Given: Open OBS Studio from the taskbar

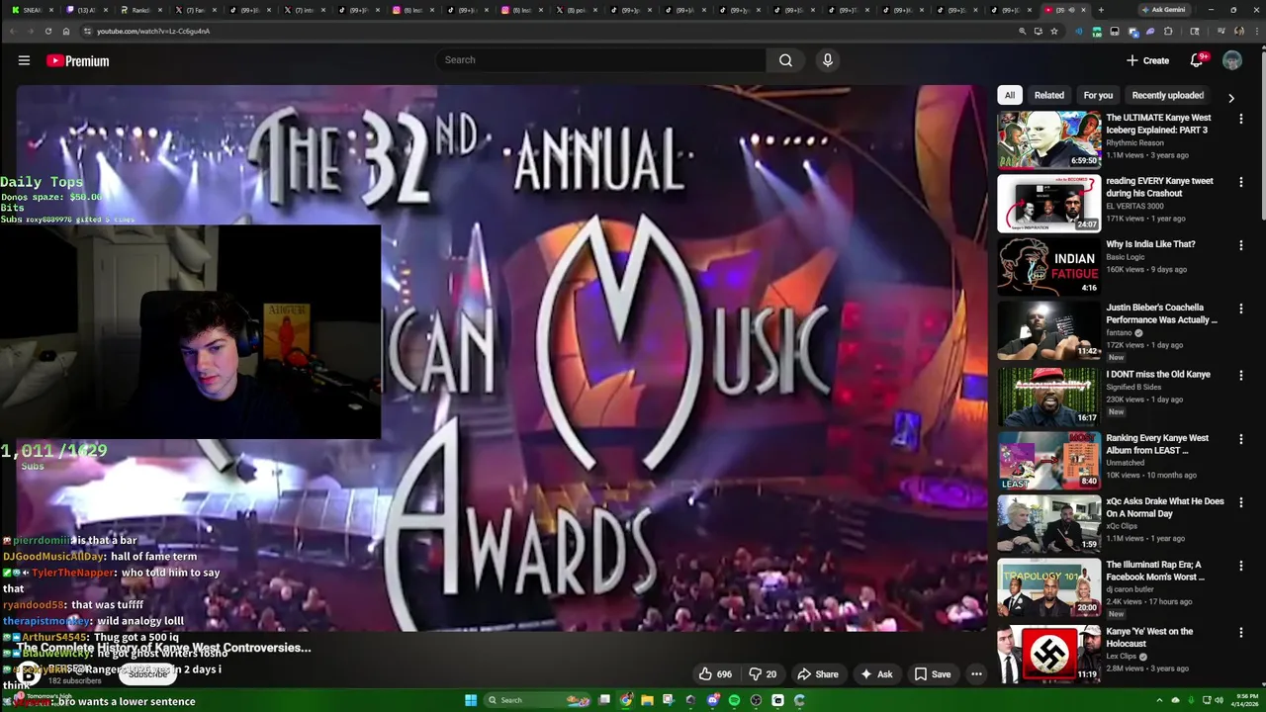Looking at the screenshot, I should [x=756, y=700].
